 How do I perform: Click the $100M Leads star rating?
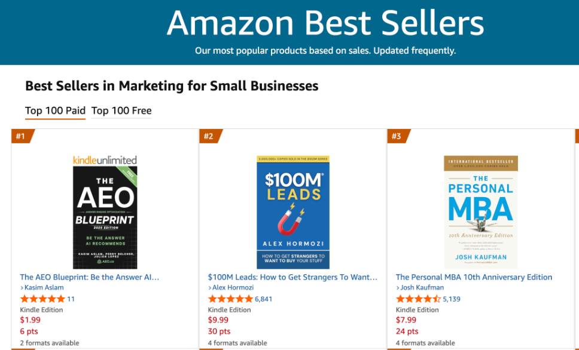(x=230, y=299)
